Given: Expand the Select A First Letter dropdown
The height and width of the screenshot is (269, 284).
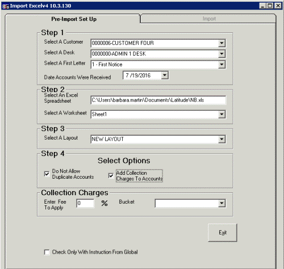Looking at the screenshot, I should coord(222,65).
